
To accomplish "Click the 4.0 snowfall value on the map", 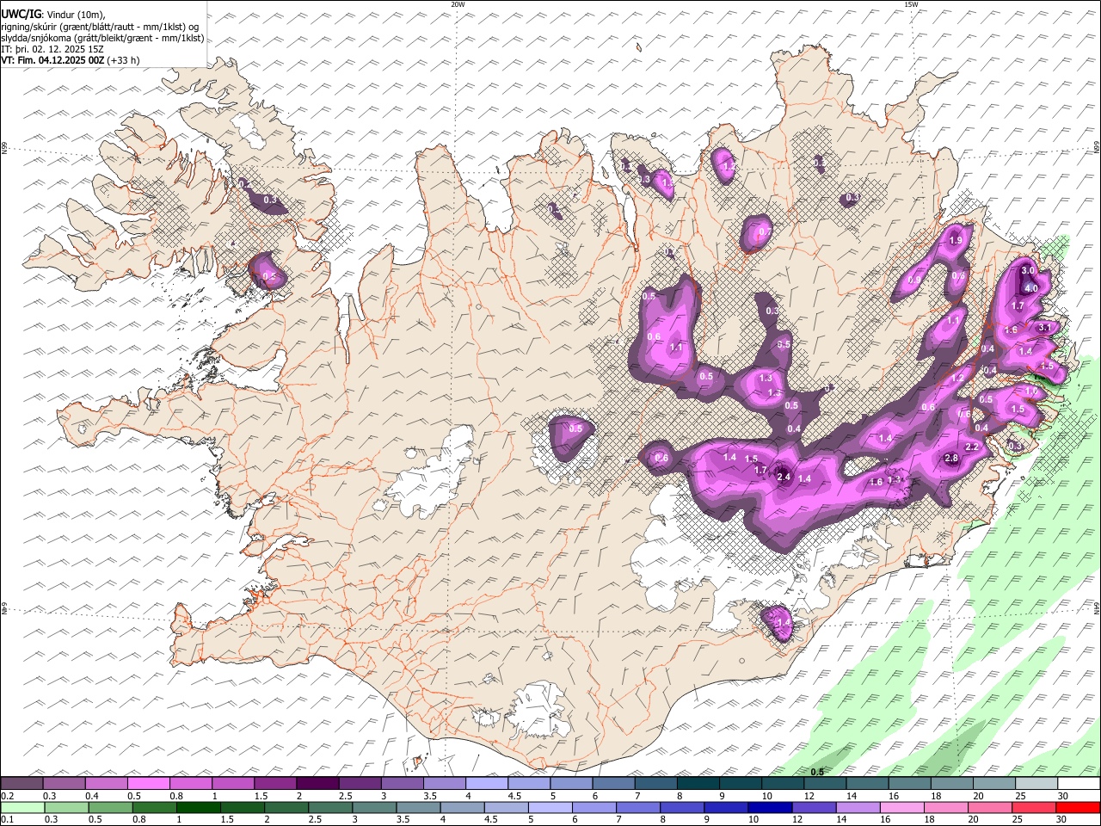I will coord(1031,288).
